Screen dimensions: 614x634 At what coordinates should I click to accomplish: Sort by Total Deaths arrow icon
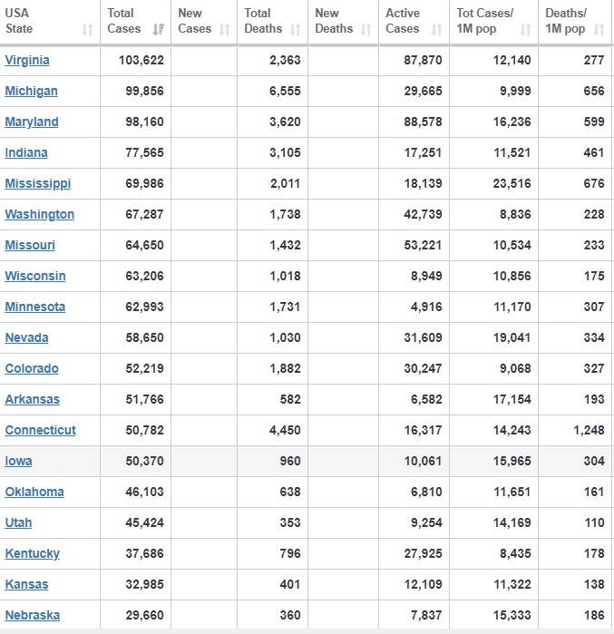pyautogui.click(x=296, y=29)
